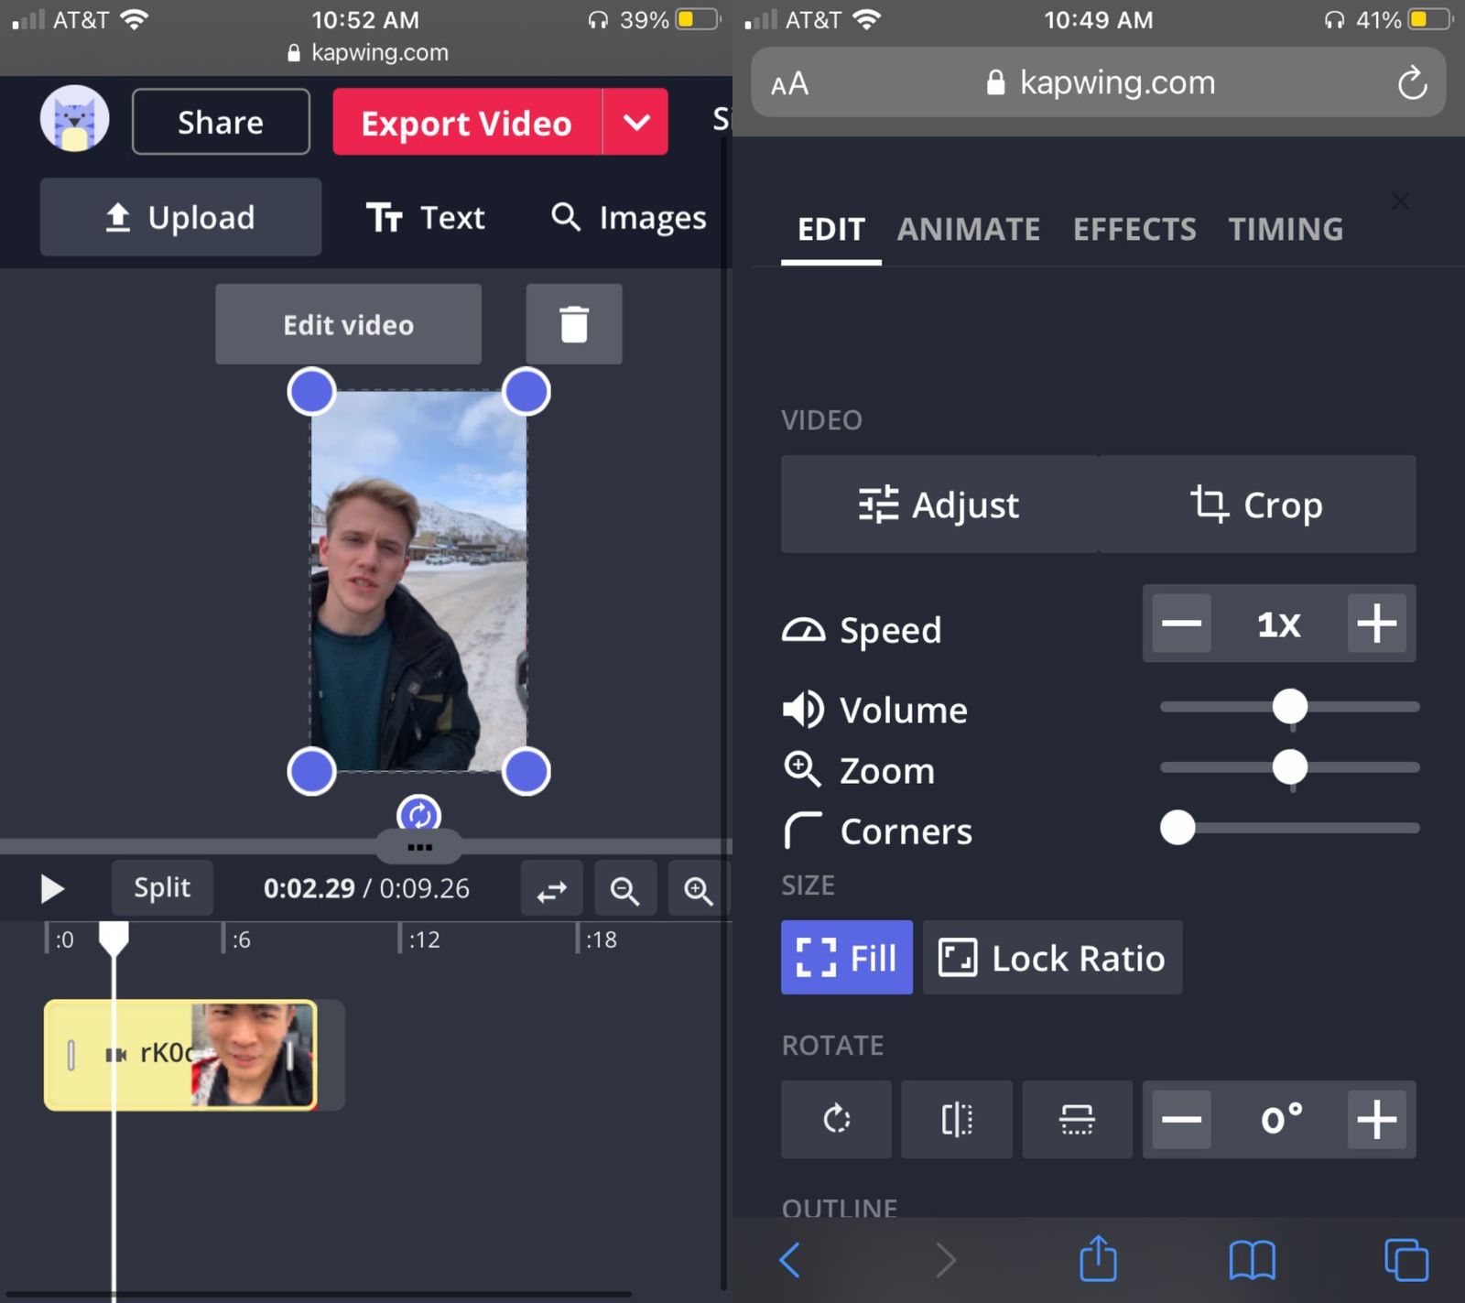Viewport: 1465px width, 1303px height.
Task: Switch to the Effects tab
Action: tap(1134, 230)
